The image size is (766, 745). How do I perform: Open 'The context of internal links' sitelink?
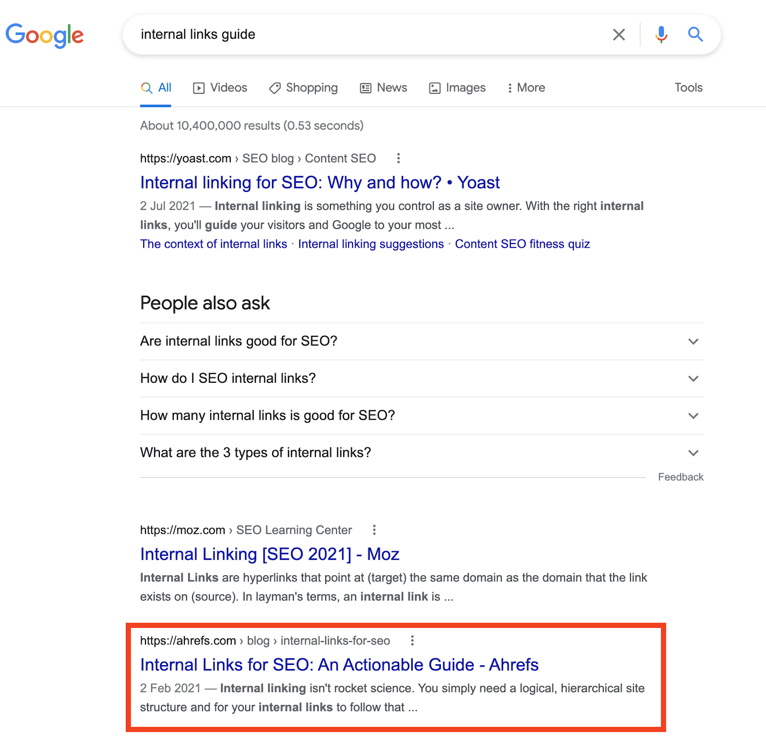(214, 244)
